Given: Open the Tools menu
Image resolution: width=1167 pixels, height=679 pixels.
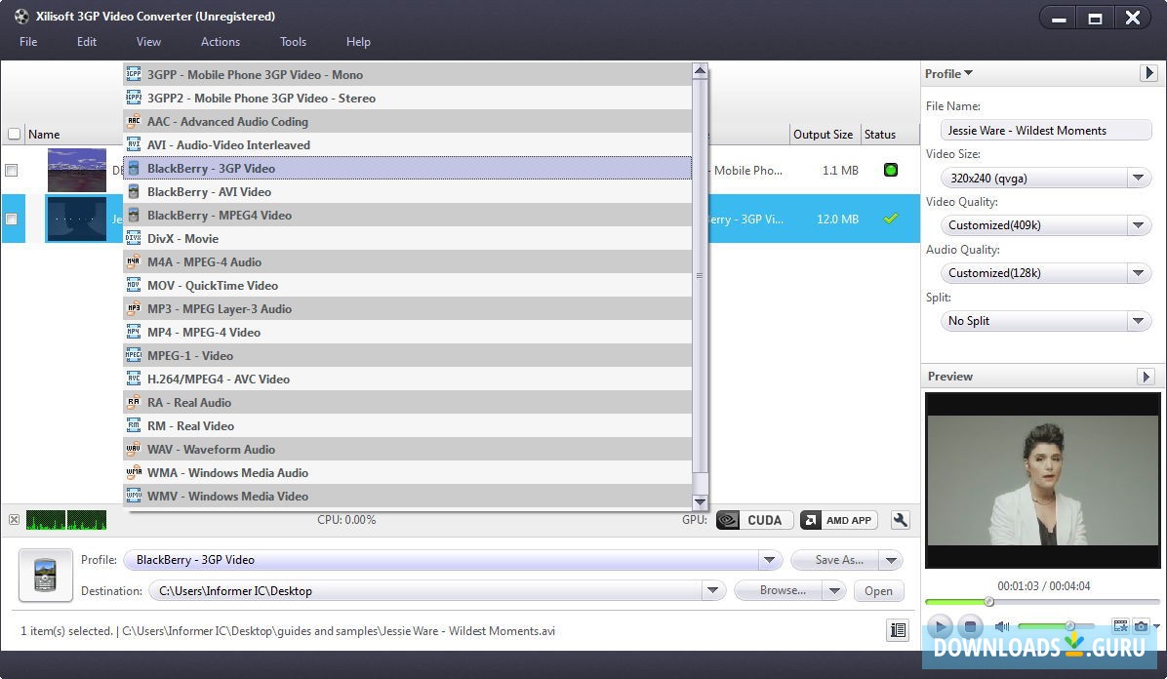Looking at the screenshot, I should (293, 42).
